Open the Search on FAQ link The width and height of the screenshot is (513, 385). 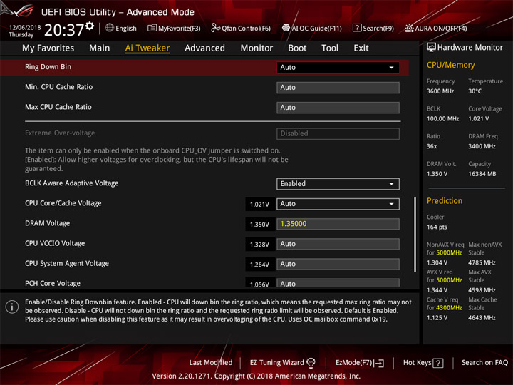(x=484, y=363)
